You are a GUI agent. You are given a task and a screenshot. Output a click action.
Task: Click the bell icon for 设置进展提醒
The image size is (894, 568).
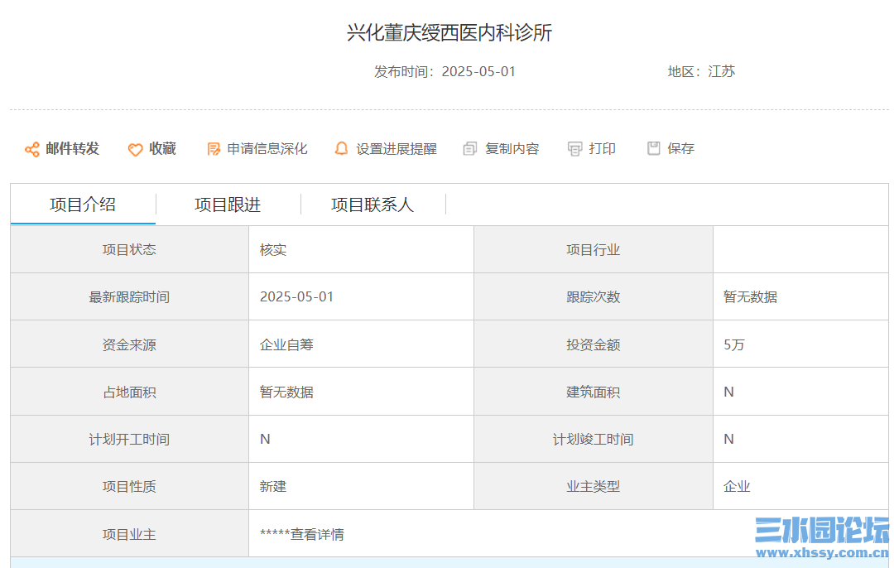coord(341,149)
